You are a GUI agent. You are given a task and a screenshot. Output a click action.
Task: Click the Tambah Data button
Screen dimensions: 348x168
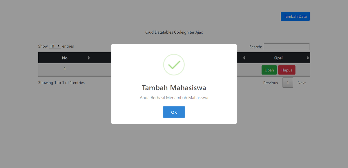click(295, 16)
